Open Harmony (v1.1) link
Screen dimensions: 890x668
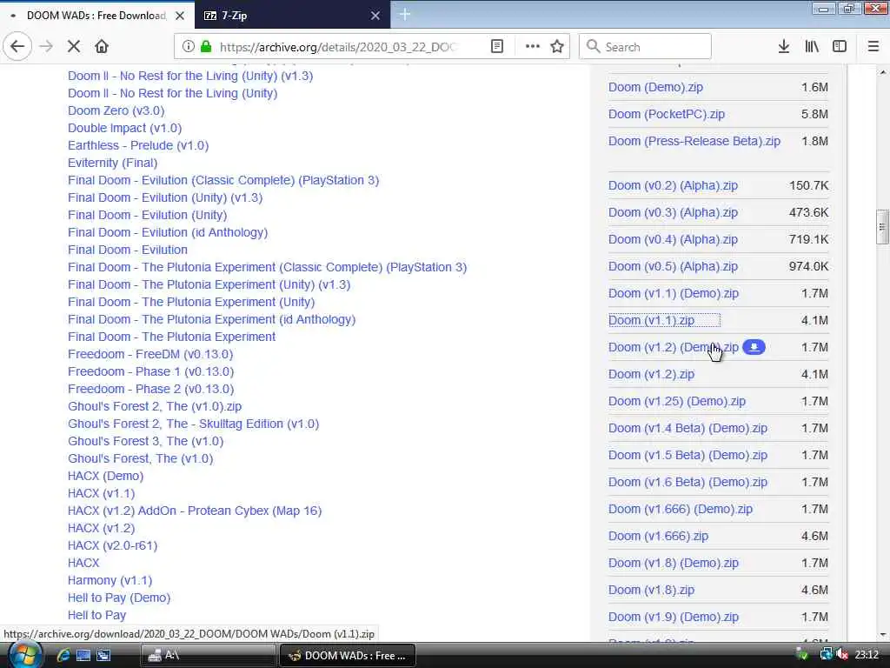(110, 580)
